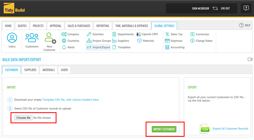Open the Reporting main tab
Screen dimensions: 254x140
tap(103, 26)
